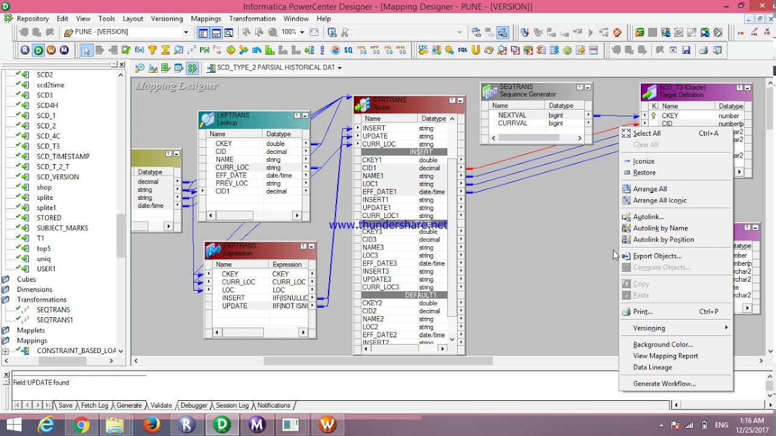
Task: Select the Filter transformation funnel icon
Action: [x=152, y=50]
